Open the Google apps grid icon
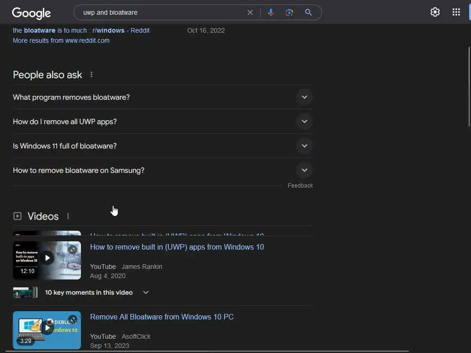471x353 pixels. click(x=456, y=12)
